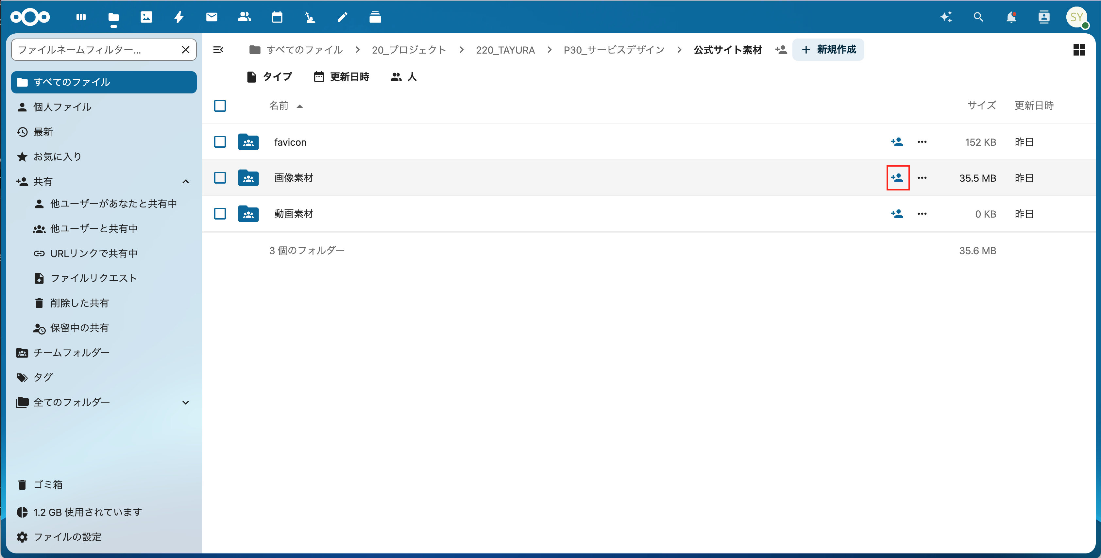Image resolution: width=1101 pixels, height=558 pixels.
Task: Collapse the 共有 section in sidebar
Action: point(185,181)
